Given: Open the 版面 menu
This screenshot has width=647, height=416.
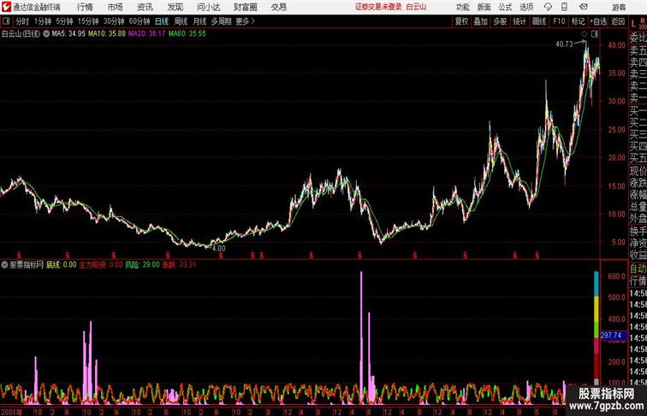Looking at the screenshot, I should point(484,7).
